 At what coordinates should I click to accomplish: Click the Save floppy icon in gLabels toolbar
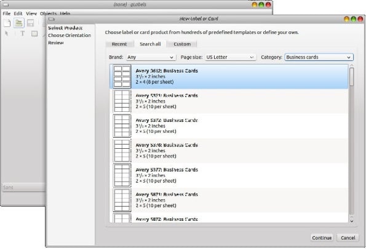point(31,23)
